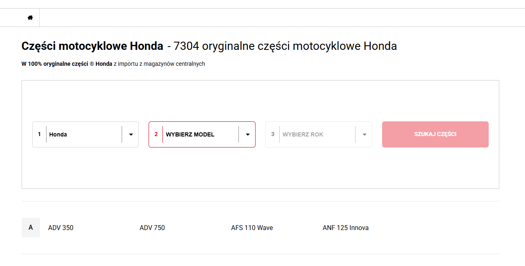
Task: Click the z importu z magazynów centralnych text
Action: (x=159, y=64)
